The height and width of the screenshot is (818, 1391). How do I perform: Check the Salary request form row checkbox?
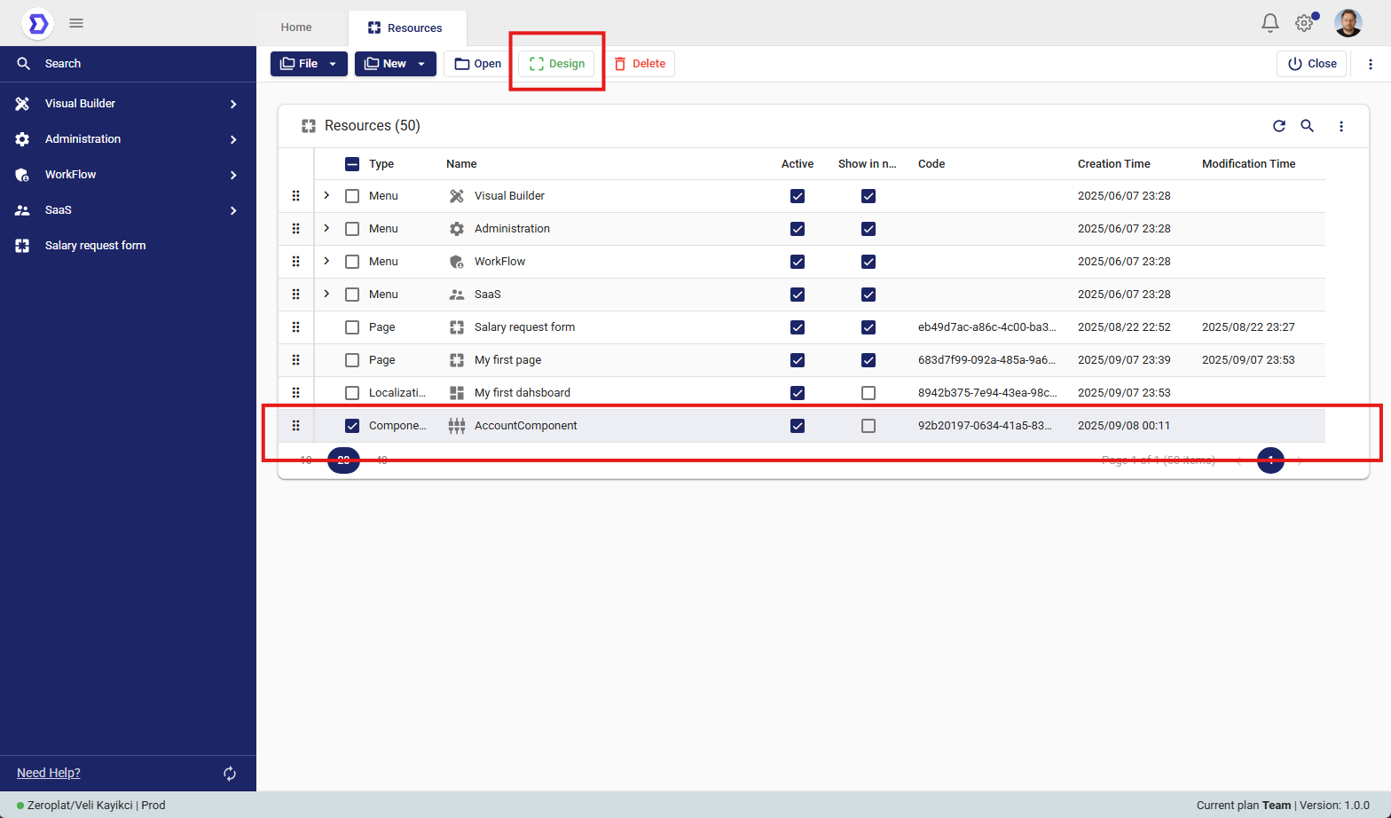(x=352, y=327)
